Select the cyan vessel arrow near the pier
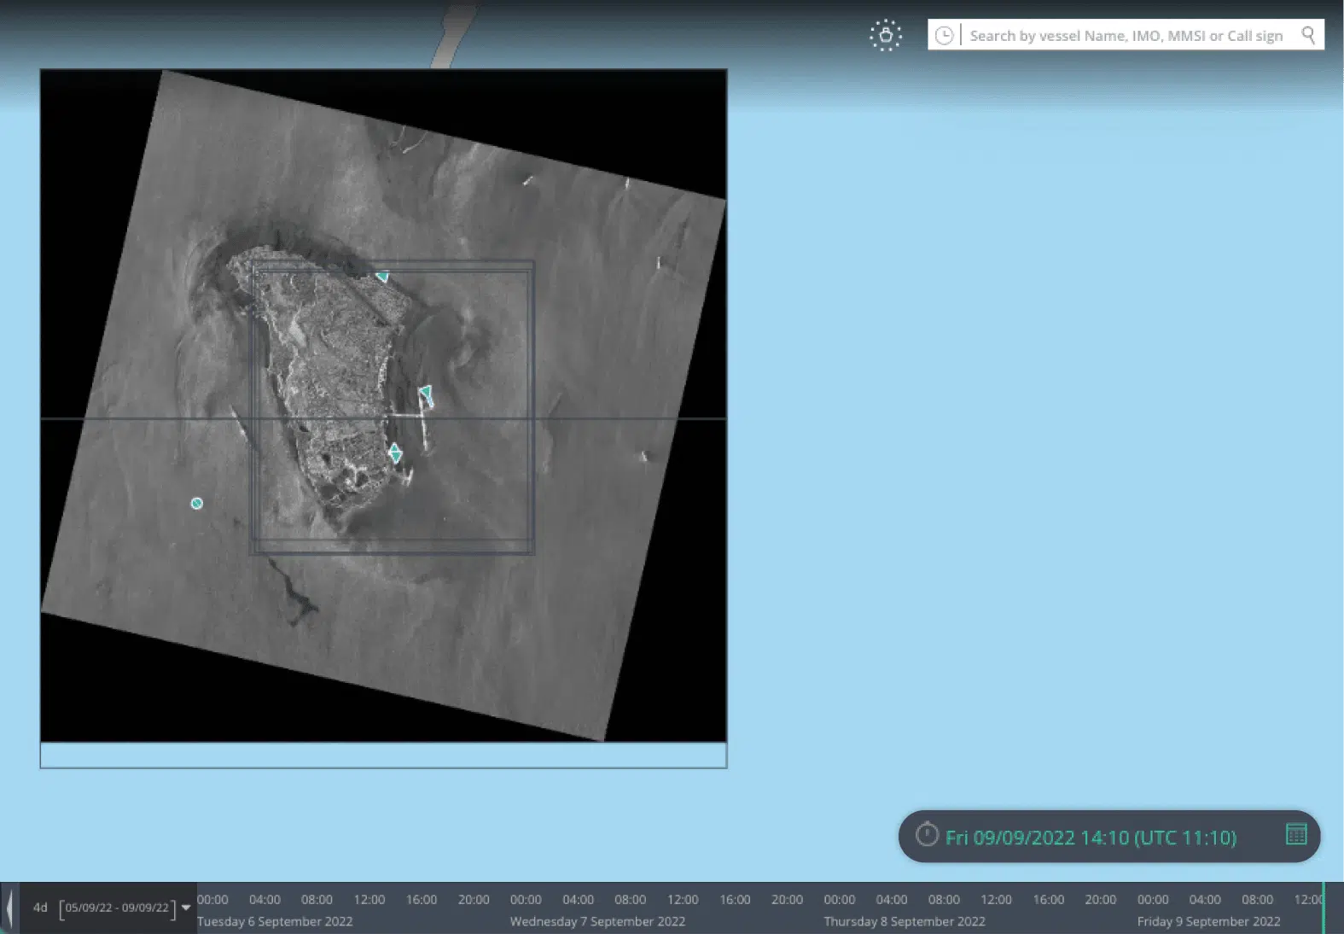The height and width of the screenshot is (934, 1344). [426, 394]
